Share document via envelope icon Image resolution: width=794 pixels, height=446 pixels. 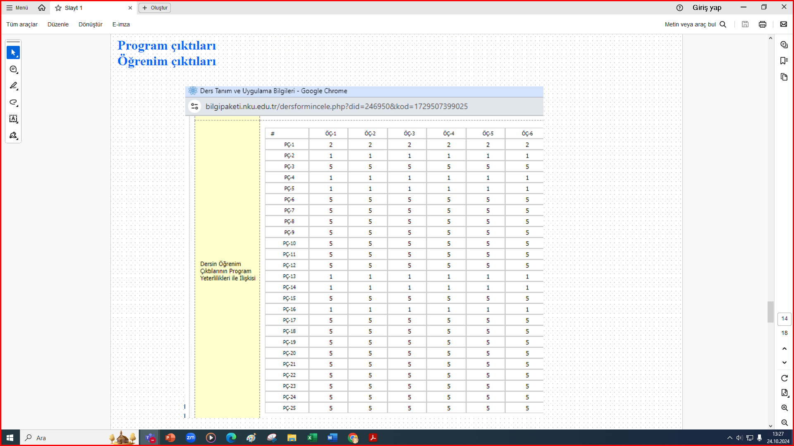pyautogui.click(x=784, y=24)
